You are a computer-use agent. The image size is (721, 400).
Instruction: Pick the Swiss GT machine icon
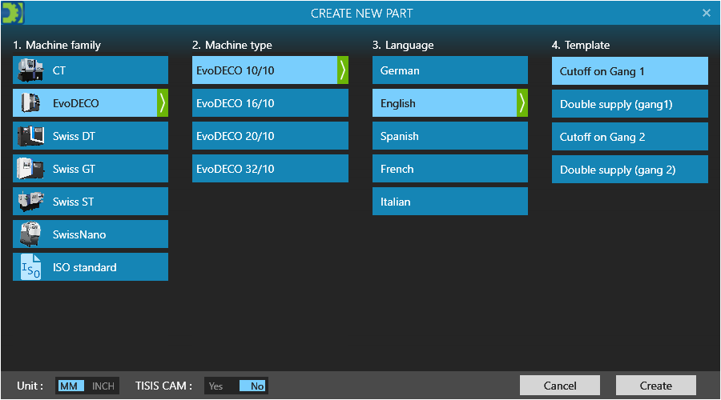(31, 169)
